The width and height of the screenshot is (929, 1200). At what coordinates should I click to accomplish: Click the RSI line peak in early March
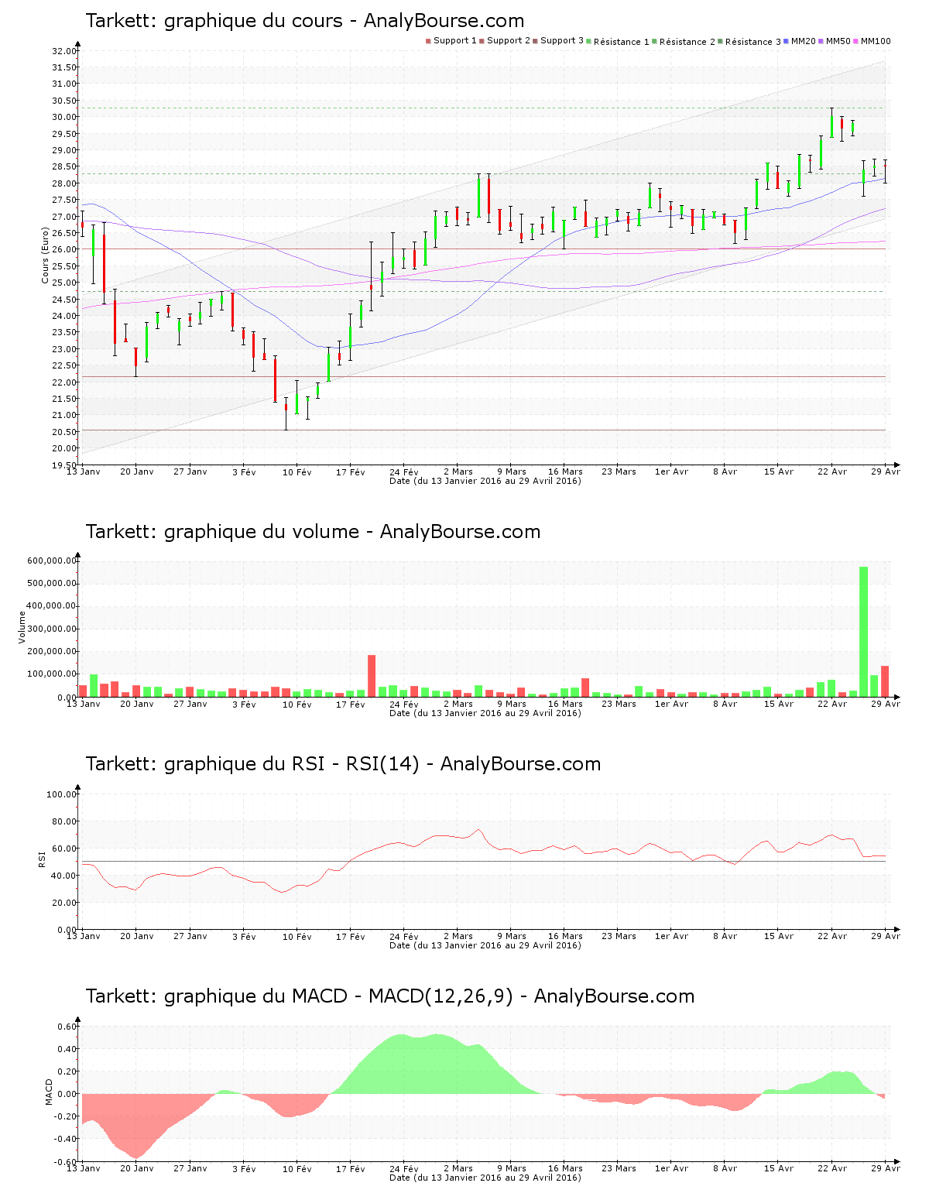[x=479, y=830]
